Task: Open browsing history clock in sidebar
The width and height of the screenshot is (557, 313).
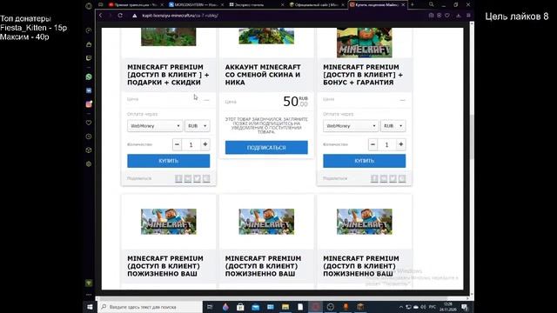Action: (89, 137)
